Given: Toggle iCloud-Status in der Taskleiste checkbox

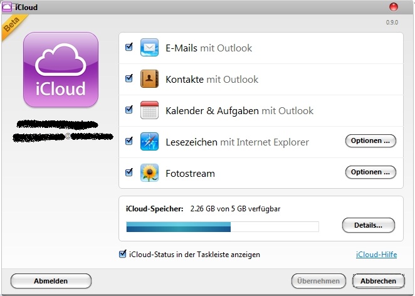Looking at the screenshot, I should tap(122, 254).
